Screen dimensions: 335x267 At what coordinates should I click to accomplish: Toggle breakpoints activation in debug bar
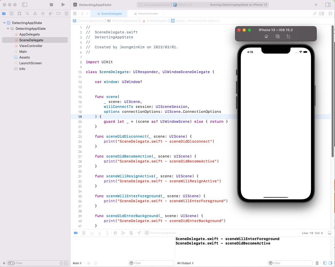[76, 233]
